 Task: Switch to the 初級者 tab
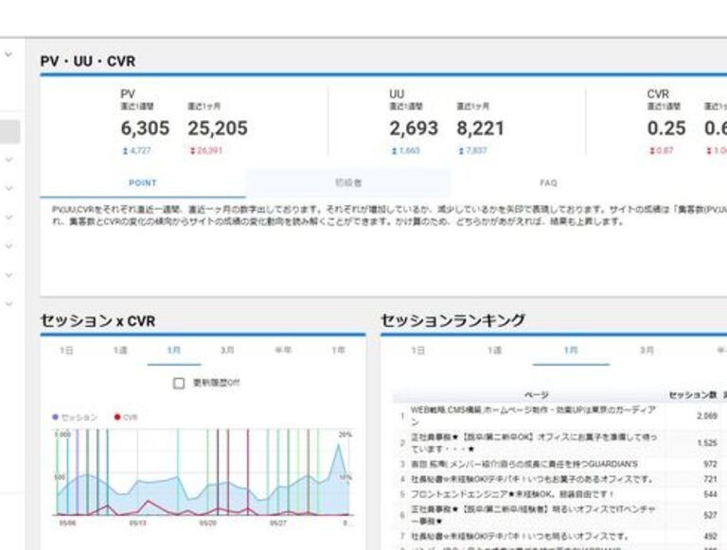[347, 183]
